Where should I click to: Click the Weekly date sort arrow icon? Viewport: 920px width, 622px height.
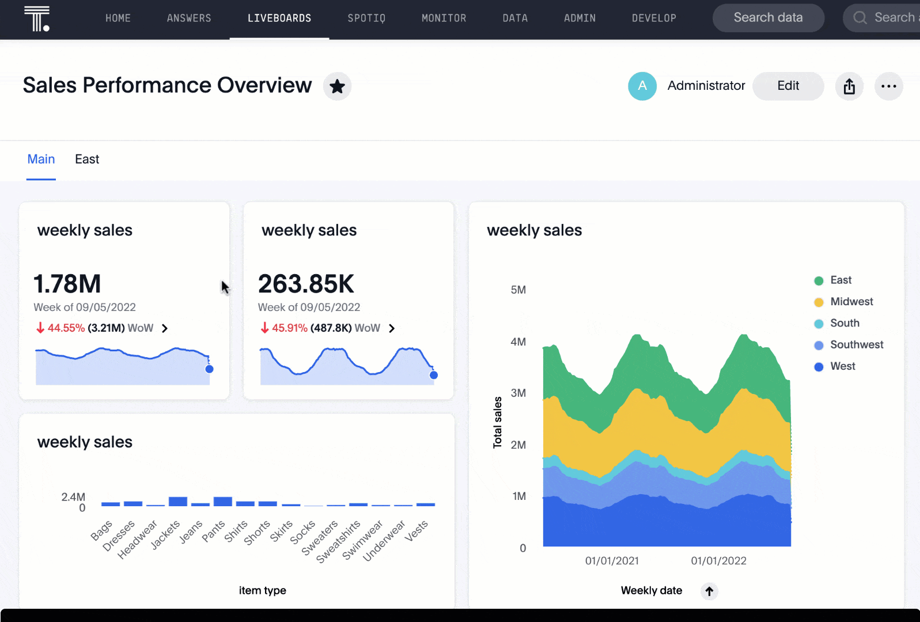click(x=709, y=591)
